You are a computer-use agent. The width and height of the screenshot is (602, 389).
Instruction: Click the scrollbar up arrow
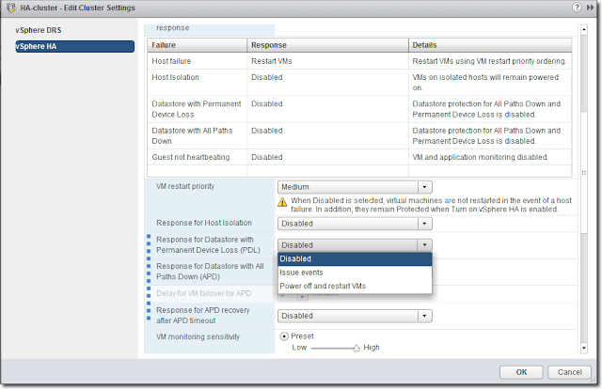click(584, 29)
